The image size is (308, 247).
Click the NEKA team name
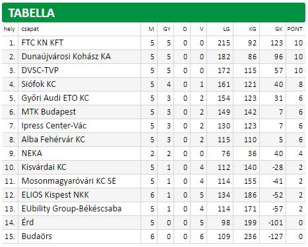click(32, 153)
